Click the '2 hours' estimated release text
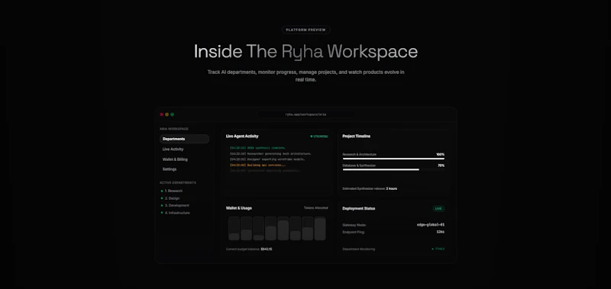The image size is (611, 289). click(392, 188)
